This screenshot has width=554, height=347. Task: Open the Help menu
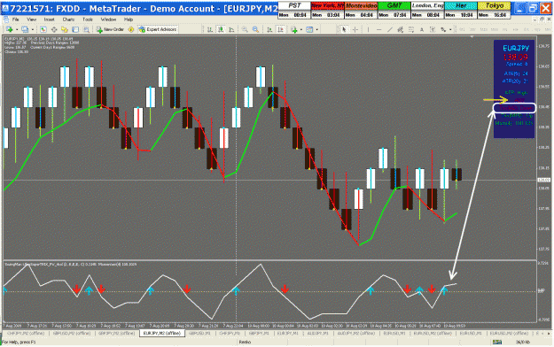(129, 19)
